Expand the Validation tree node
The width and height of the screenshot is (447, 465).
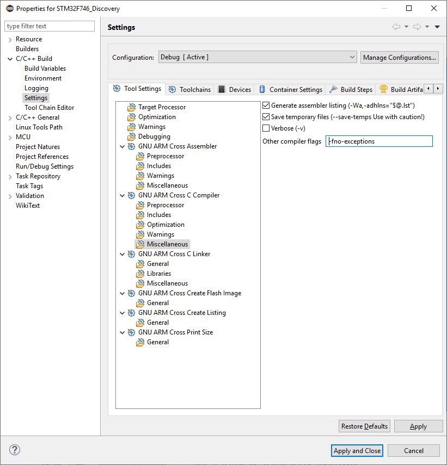10,196
